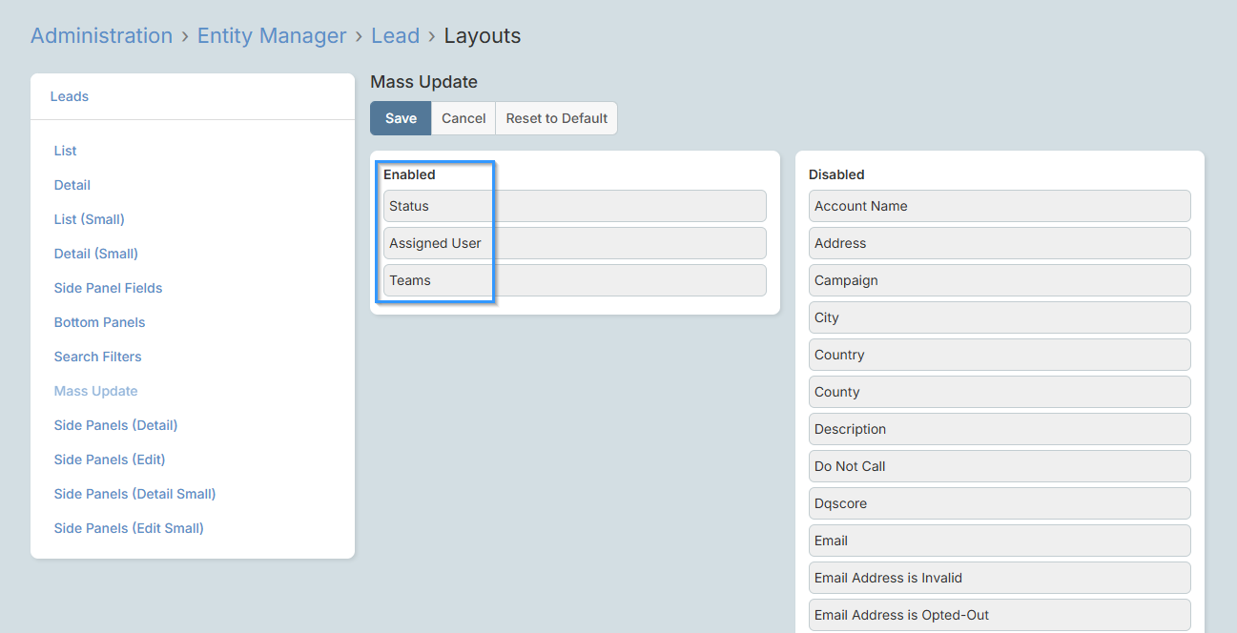Screen dimensions: 1237x633
Task: Open Administration breadcrumb link
Action: (x=101, y=36)
